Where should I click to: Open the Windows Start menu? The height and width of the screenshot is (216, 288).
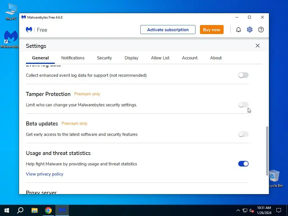click(7, 210)
